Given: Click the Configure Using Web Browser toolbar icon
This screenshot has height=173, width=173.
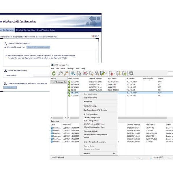Looking at the screenshot, I should click(73, 73).
